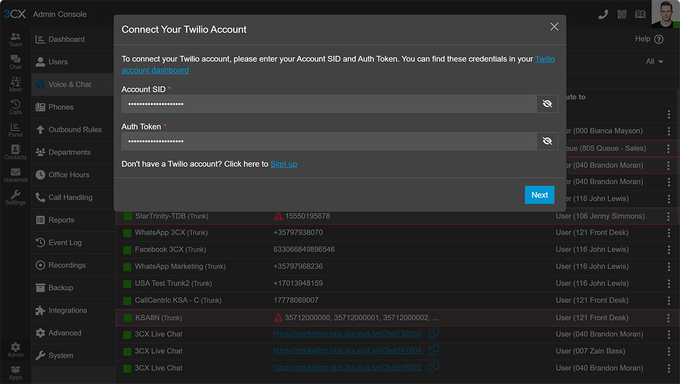Open options menu for 007 Zain Bass row
The height and width of the screenshot is (384, 680).
669,351
